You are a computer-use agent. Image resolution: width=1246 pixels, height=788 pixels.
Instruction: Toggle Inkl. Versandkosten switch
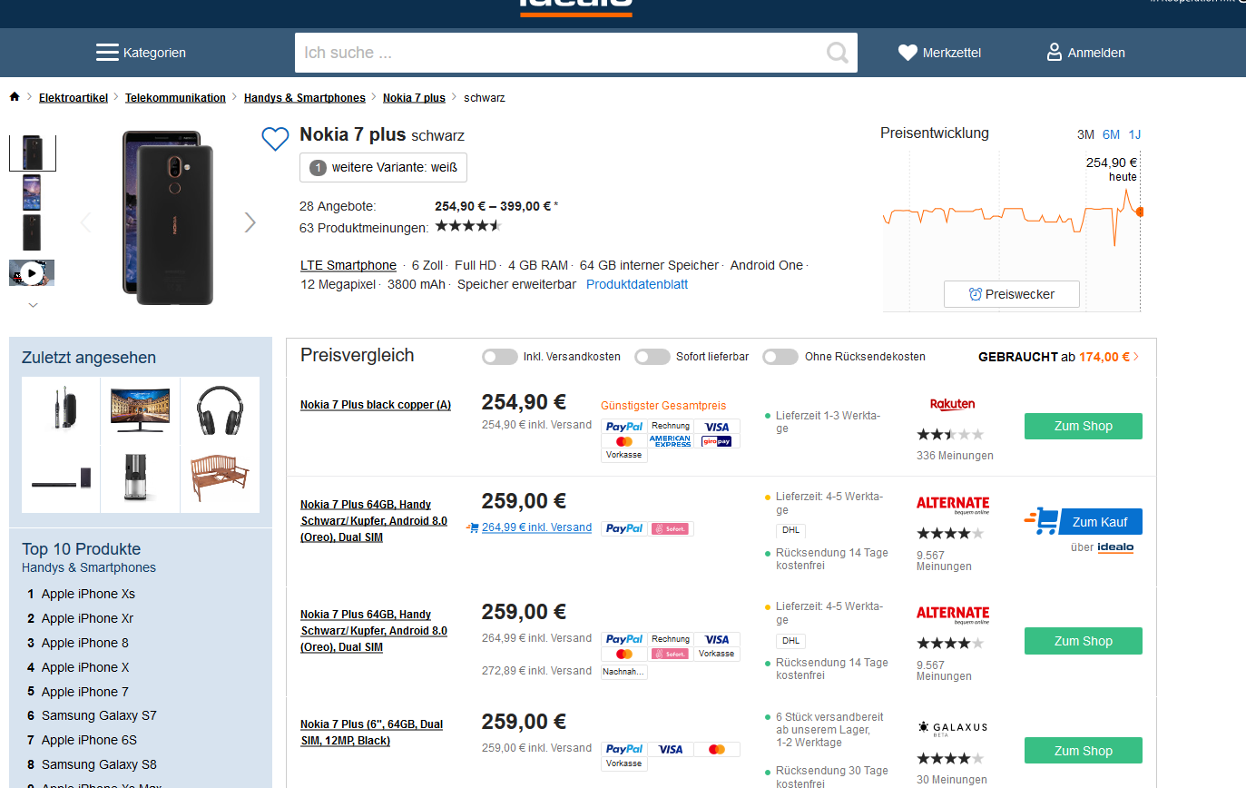click(x=500, y=357)
